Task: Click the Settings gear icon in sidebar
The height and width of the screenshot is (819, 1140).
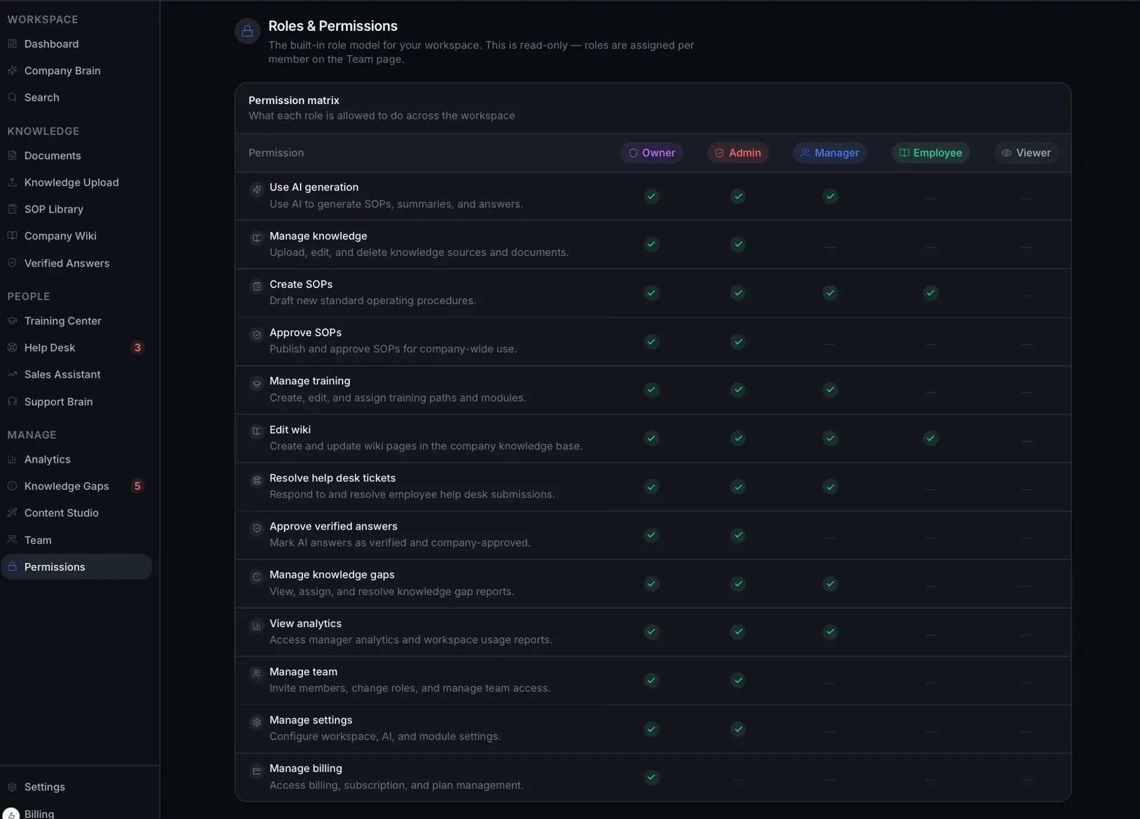Action: tap(12, 787)
